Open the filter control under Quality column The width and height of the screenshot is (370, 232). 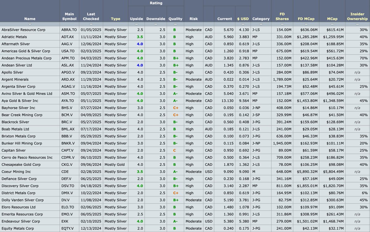(175, 24)
